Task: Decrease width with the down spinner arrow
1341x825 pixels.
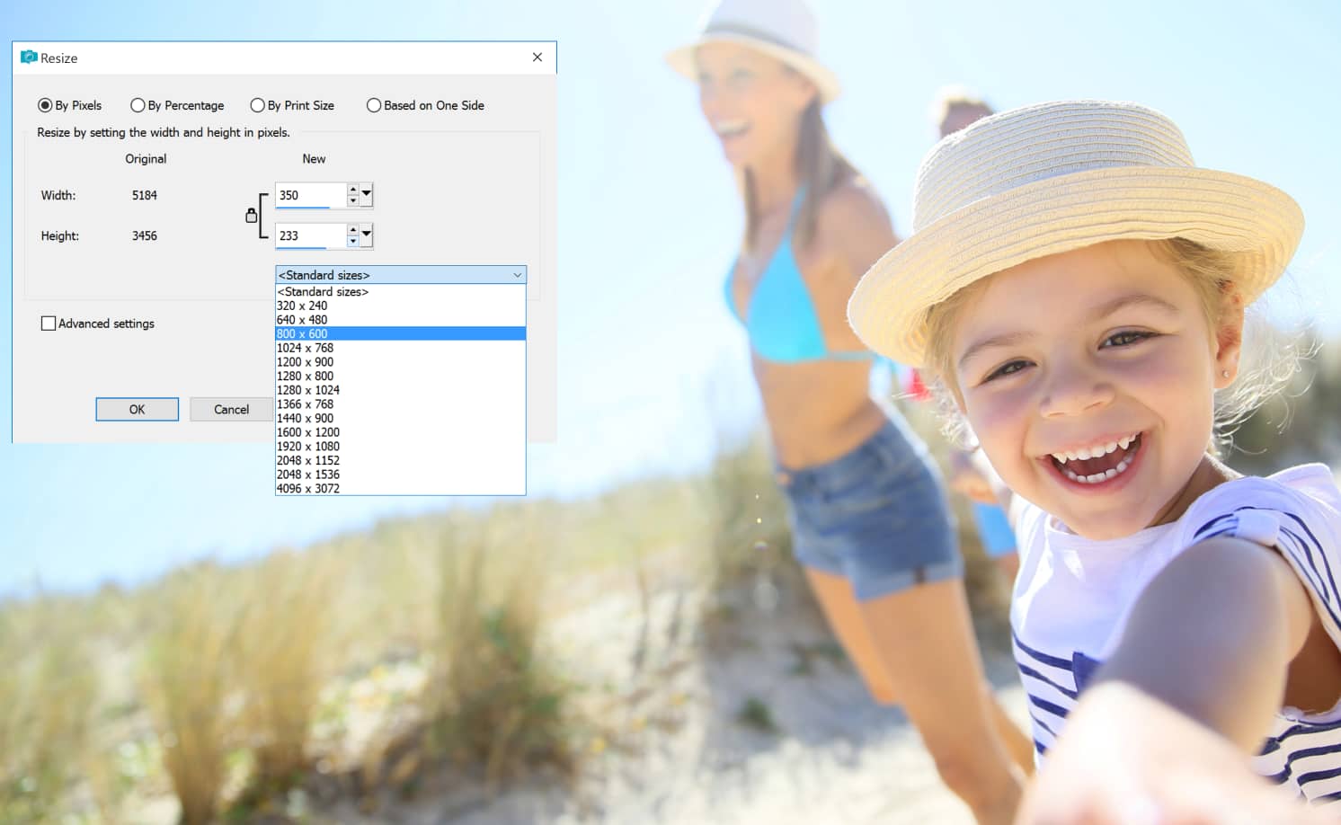Action: coord(353,200)
